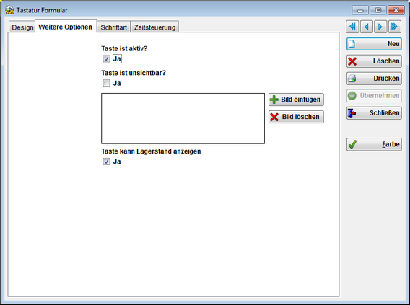Select the Weitere Optionen tab
Image resolution: width=410 pixels, height=305 pixels.
click(x=66, y=27)
